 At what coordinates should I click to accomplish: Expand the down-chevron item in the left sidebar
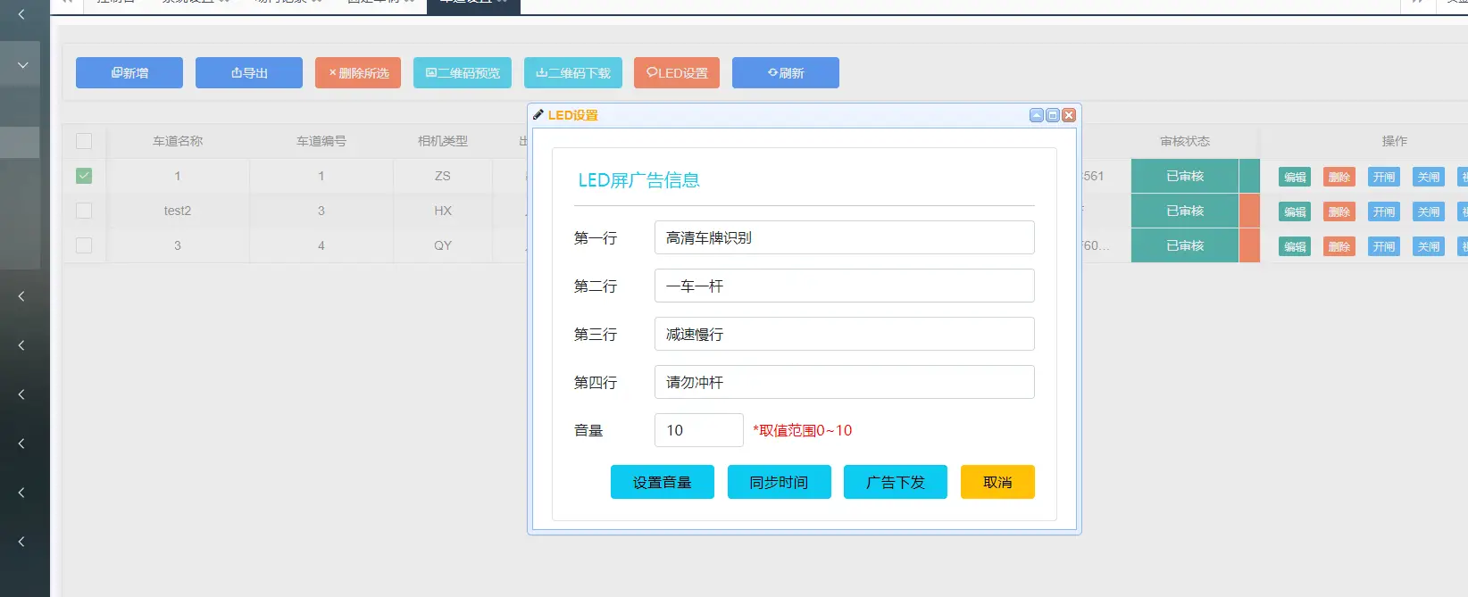coord(22,65)
